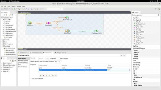The image size is (161, 90).
Task: Select the tBufferOutput_1 component on canvas
Action: 67,18
